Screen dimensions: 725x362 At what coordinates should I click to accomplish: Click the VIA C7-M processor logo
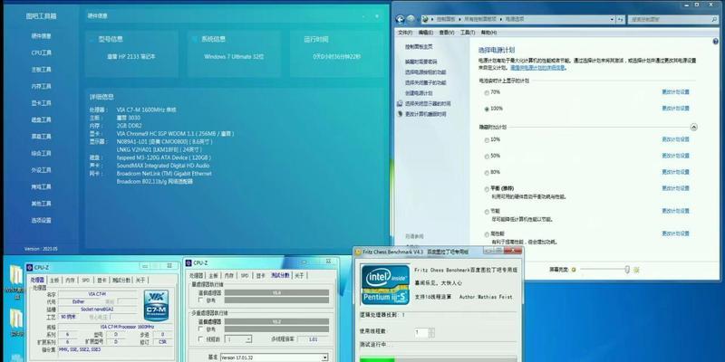(156, 305)
